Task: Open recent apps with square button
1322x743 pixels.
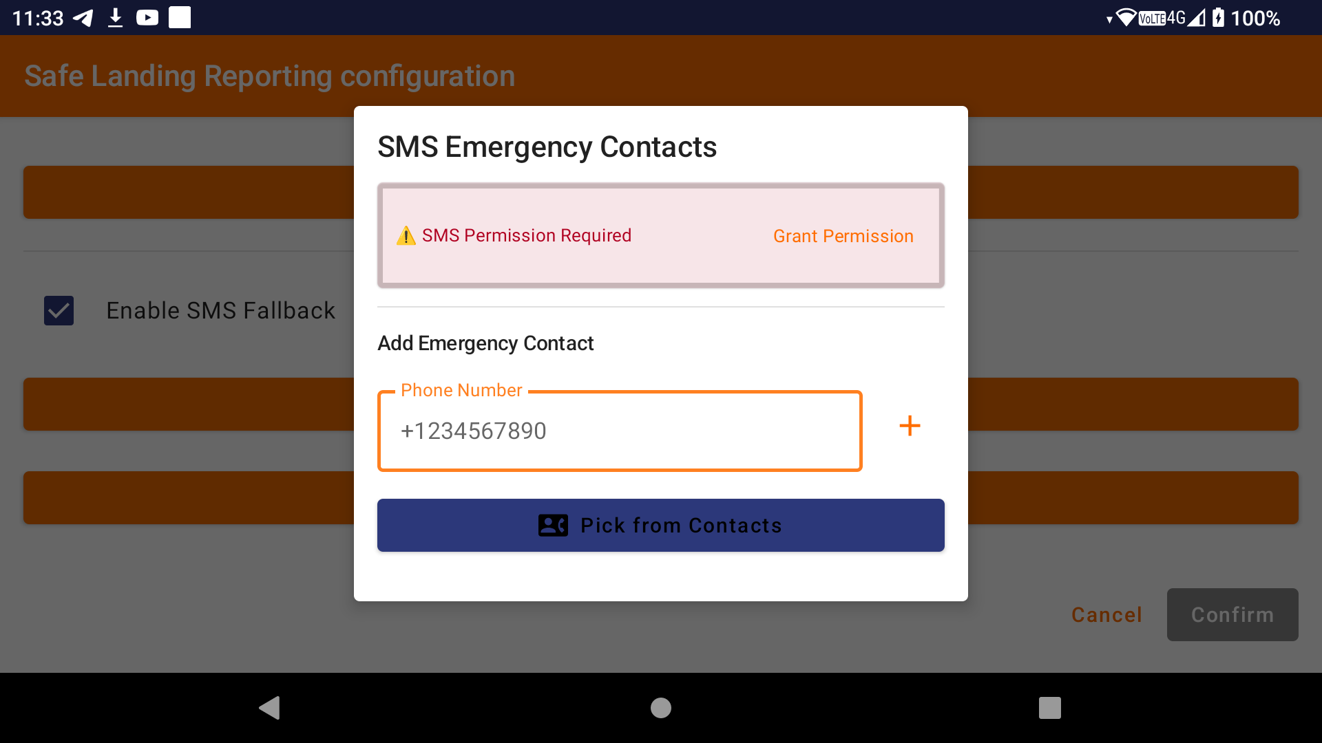Action: (x=1049, y=708)
